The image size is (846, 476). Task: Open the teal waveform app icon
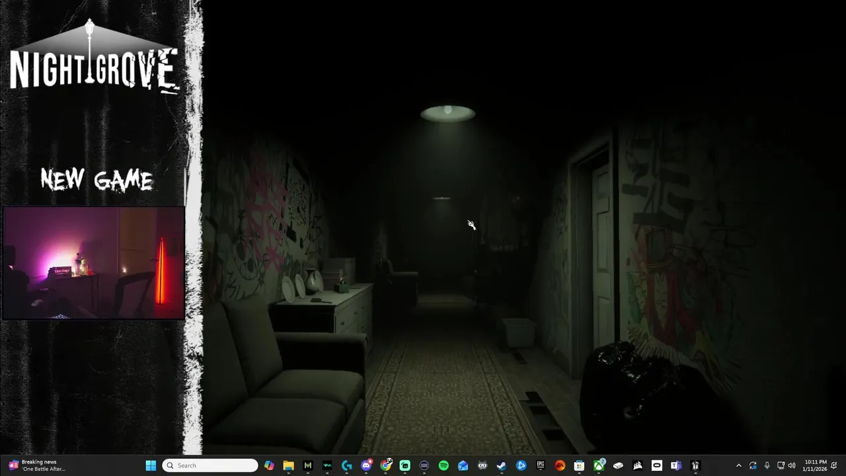pos(327,465)
